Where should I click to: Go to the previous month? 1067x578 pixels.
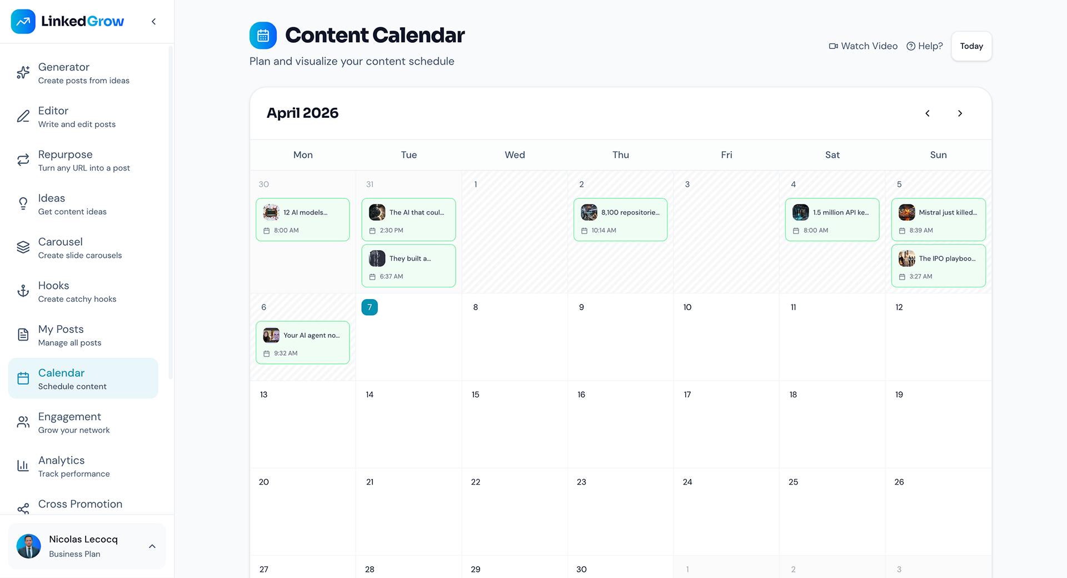[928, 113]
